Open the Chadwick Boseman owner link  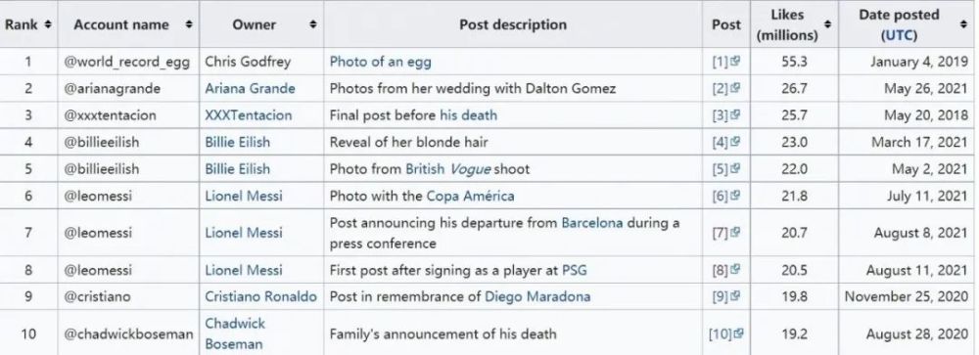235,333
